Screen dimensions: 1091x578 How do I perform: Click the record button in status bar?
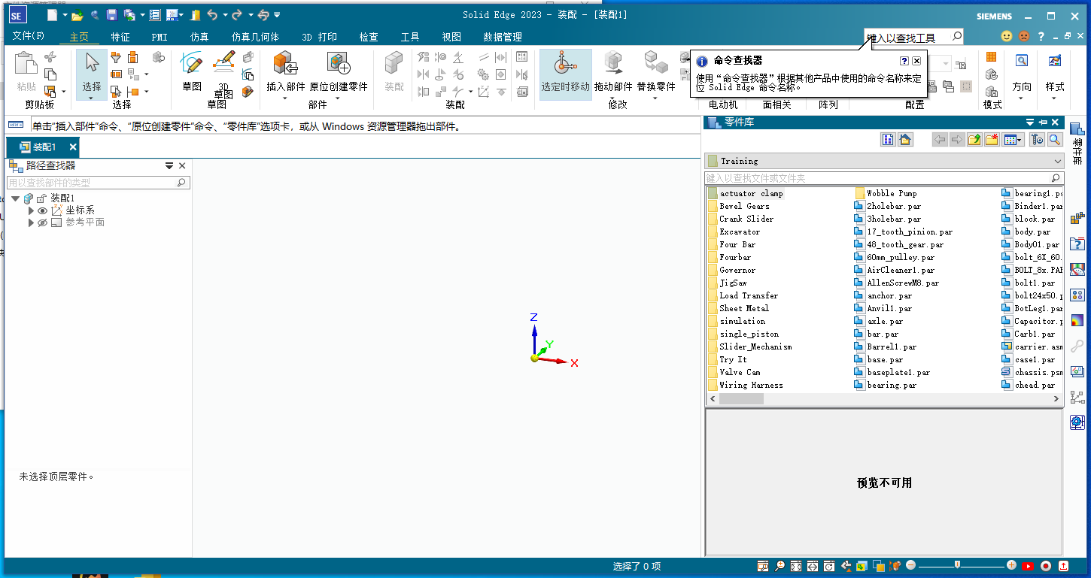click(x=1046, y=566)
